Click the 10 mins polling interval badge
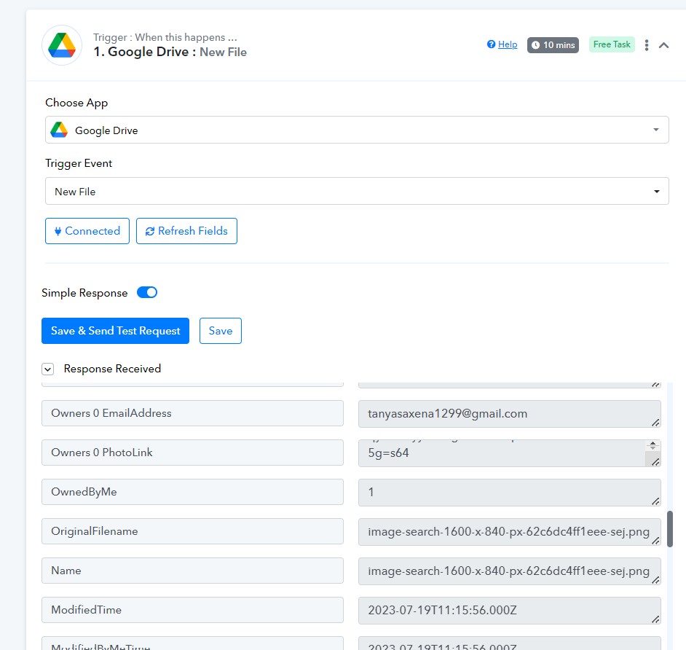 (553, 45)
